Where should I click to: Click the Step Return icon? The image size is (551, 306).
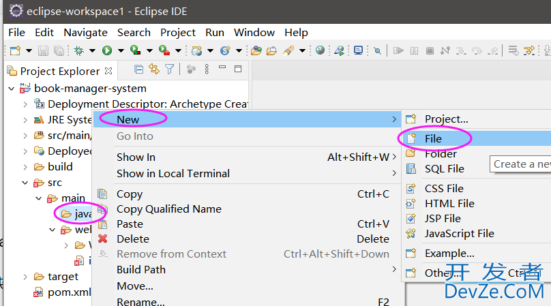tap(493, 51)
